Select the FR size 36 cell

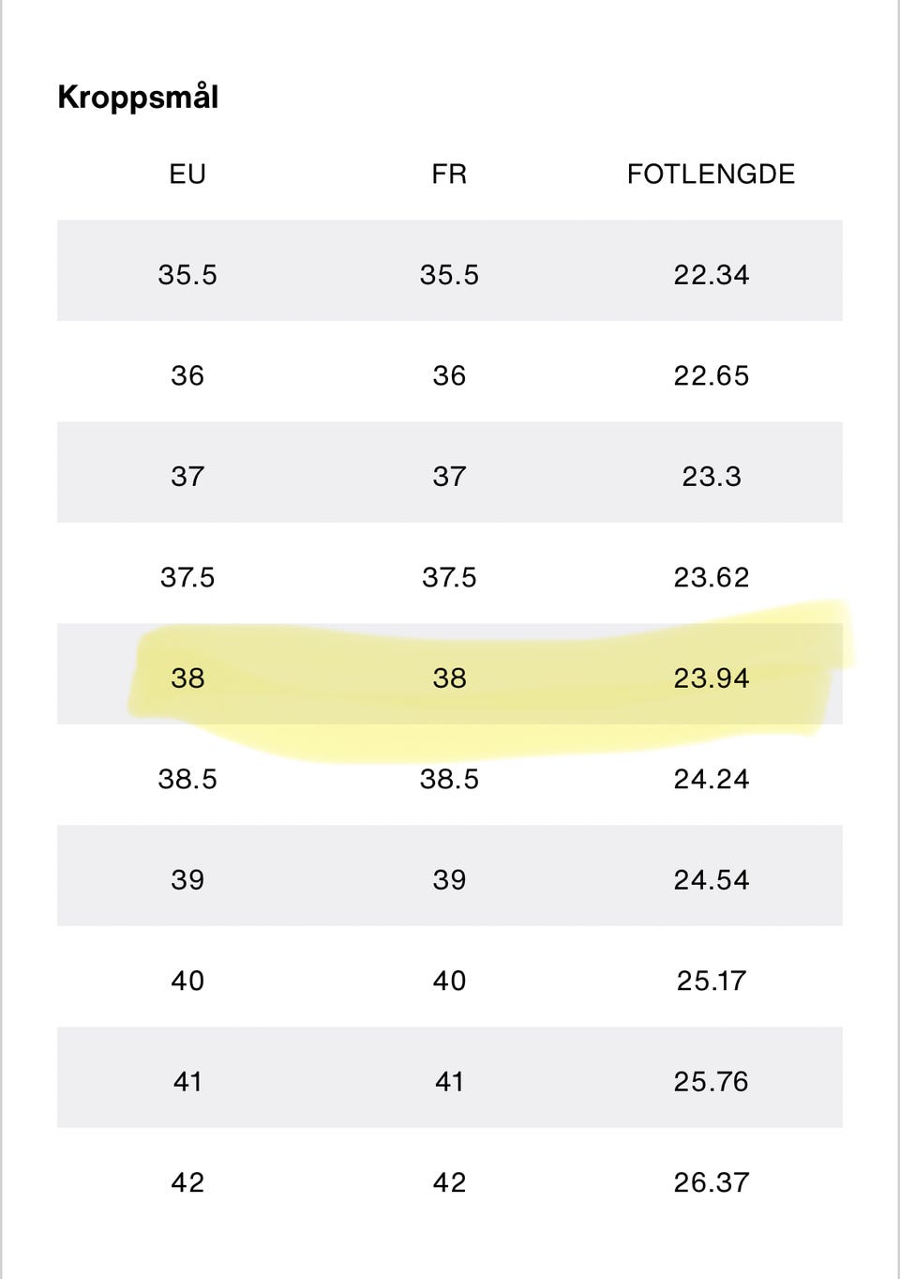449,375
